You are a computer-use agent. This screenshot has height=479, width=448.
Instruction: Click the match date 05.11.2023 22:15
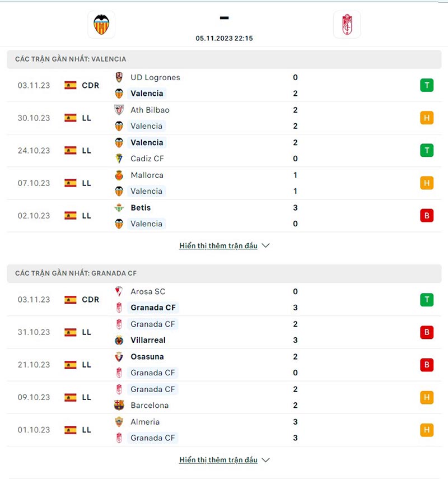tap(224, 38)
